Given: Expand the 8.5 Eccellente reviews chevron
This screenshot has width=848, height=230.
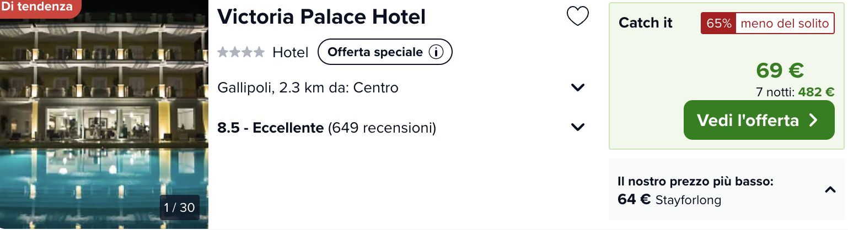Looking at the screenshot, I should tap(578, 127).
